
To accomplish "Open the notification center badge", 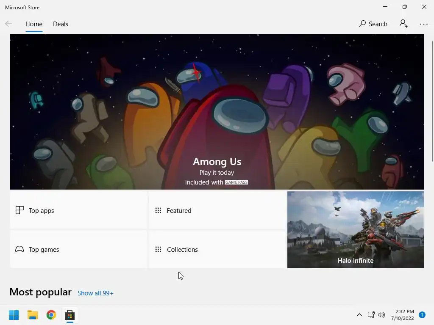I will point(422,315).
